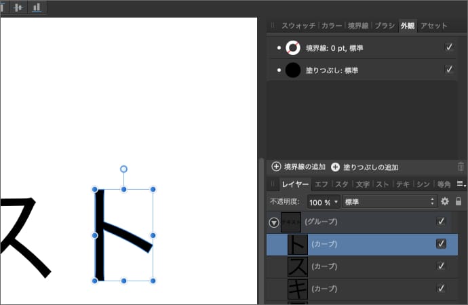Click the rotation handle above the selected ト shape

[123, 169]
